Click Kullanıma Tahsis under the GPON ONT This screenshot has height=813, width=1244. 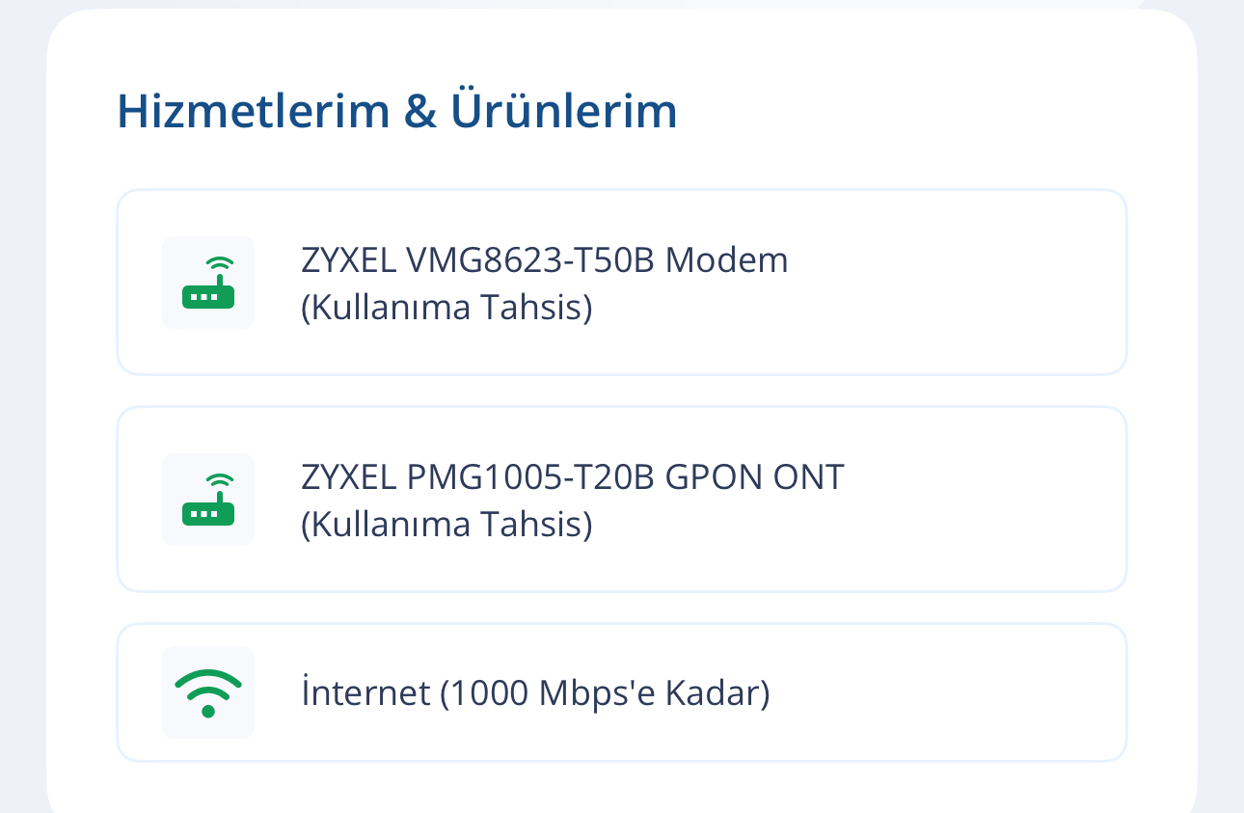446,526
